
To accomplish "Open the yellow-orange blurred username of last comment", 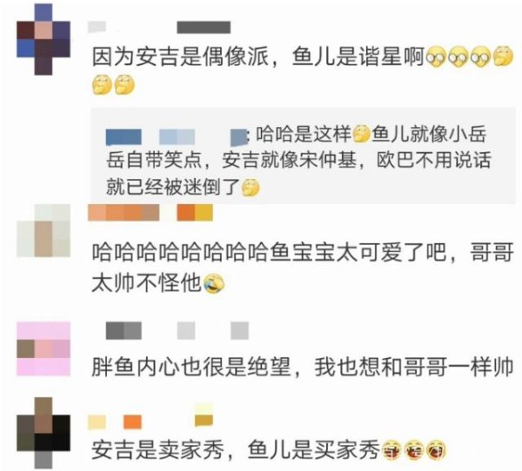I will click(151, 417).
